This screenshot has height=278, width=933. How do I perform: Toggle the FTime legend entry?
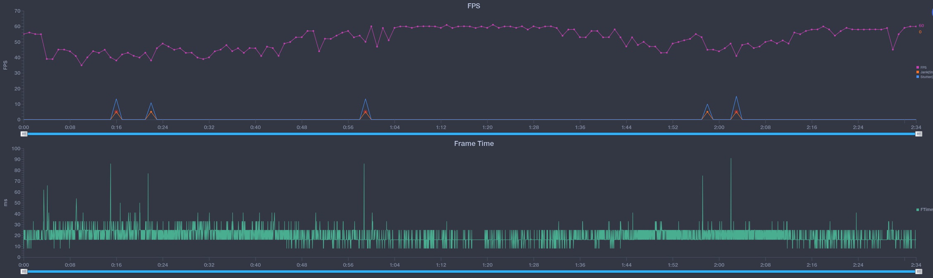pos(924,210)
